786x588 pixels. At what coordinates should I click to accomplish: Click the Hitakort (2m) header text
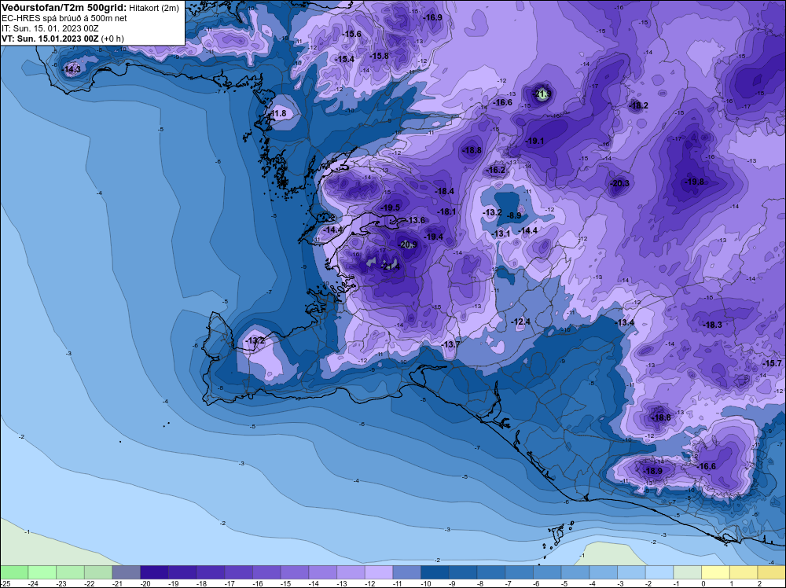point(154,8)
